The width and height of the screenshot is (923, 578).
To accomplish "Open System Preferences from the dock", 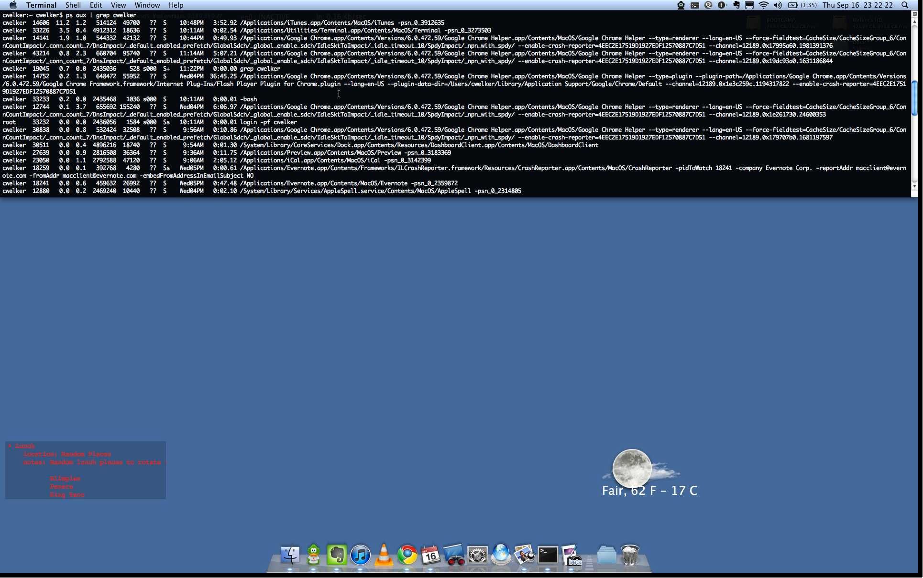I will pos(477,555).
